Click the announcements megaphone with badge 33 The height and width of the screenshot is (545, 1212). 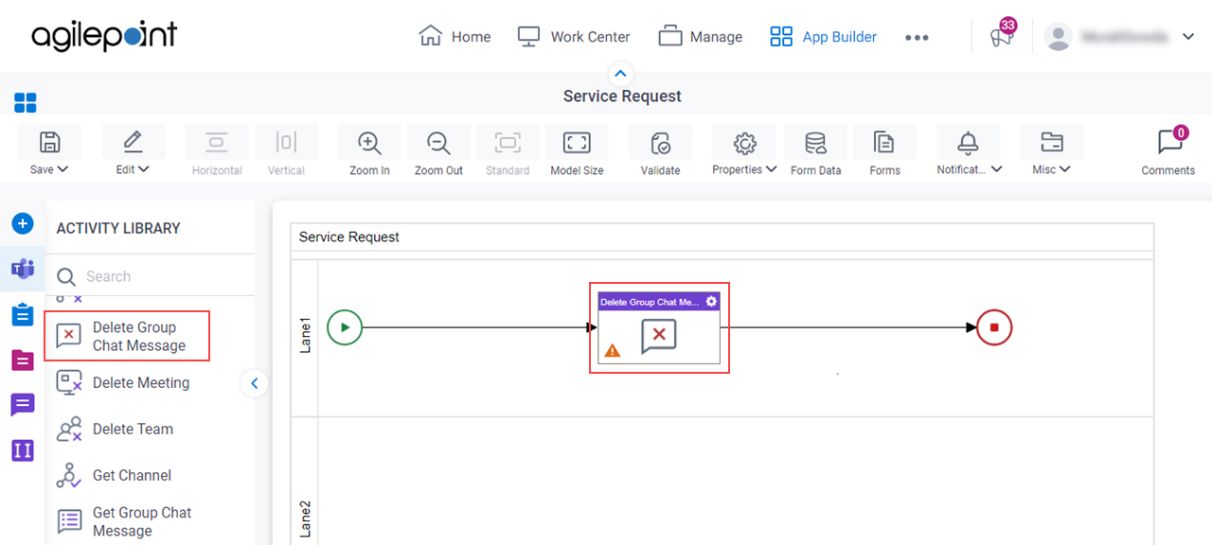[1002, 36]
